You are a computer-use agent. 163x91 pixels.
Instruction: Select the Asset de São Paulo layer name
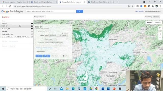tap(7, 34)
